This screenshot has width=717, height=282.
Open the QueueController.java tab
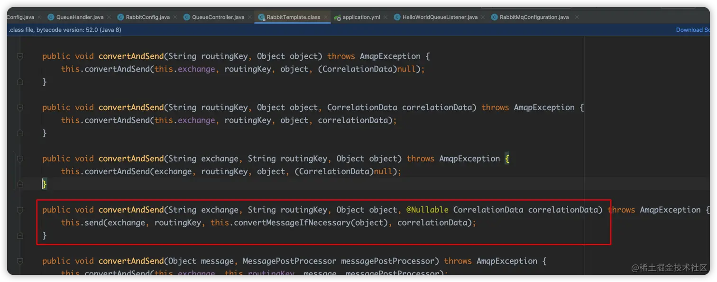218,17
